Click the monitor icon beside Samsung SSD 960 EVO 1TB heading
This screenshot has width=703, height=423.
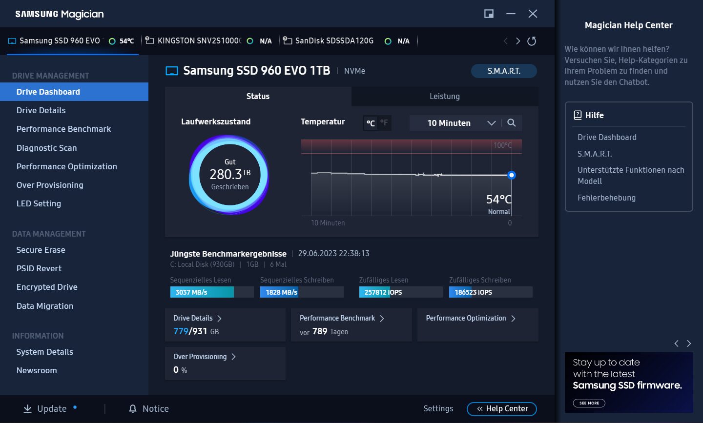coord(172,71)
